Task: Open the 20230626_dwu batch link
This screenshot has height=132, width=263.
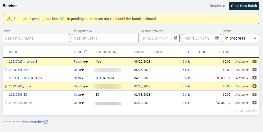Action: click(x=19, y=70)
